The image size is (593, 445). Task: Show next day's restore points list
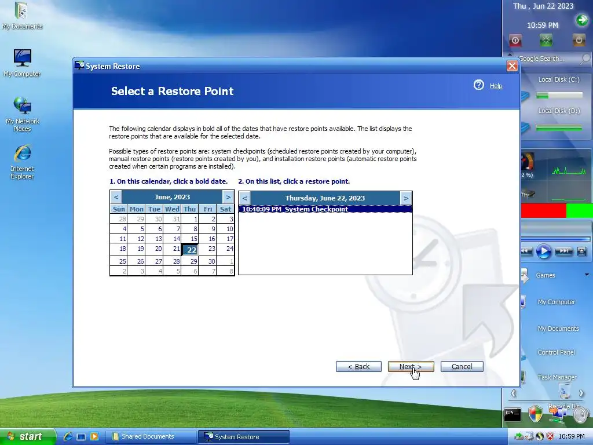406,198
